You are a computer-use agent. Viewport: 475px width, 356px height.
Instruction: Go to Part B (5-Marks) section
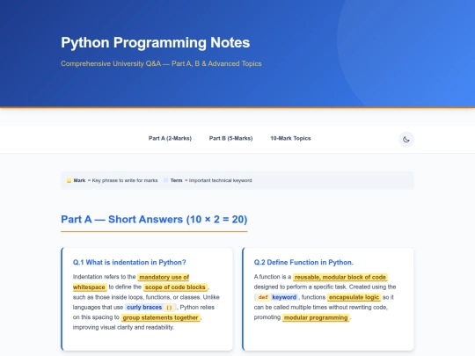pyautogui.click(x=230, y=138)
